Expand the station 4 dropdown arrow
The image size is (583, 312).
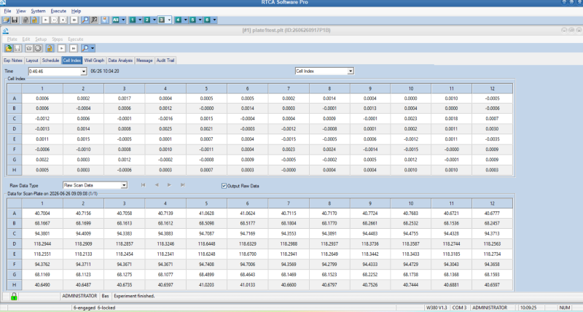tap(186, 20)
